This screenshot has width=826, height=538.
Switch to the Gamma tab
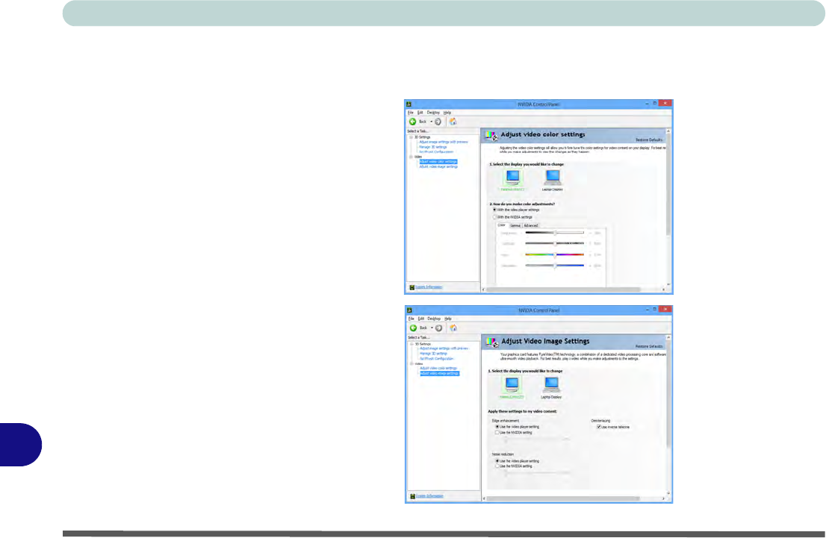515,225
